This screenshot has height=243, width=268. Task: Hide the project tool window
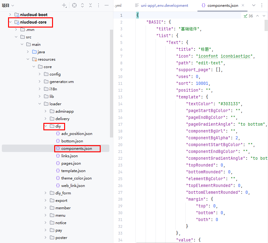[x=107, y=5]
